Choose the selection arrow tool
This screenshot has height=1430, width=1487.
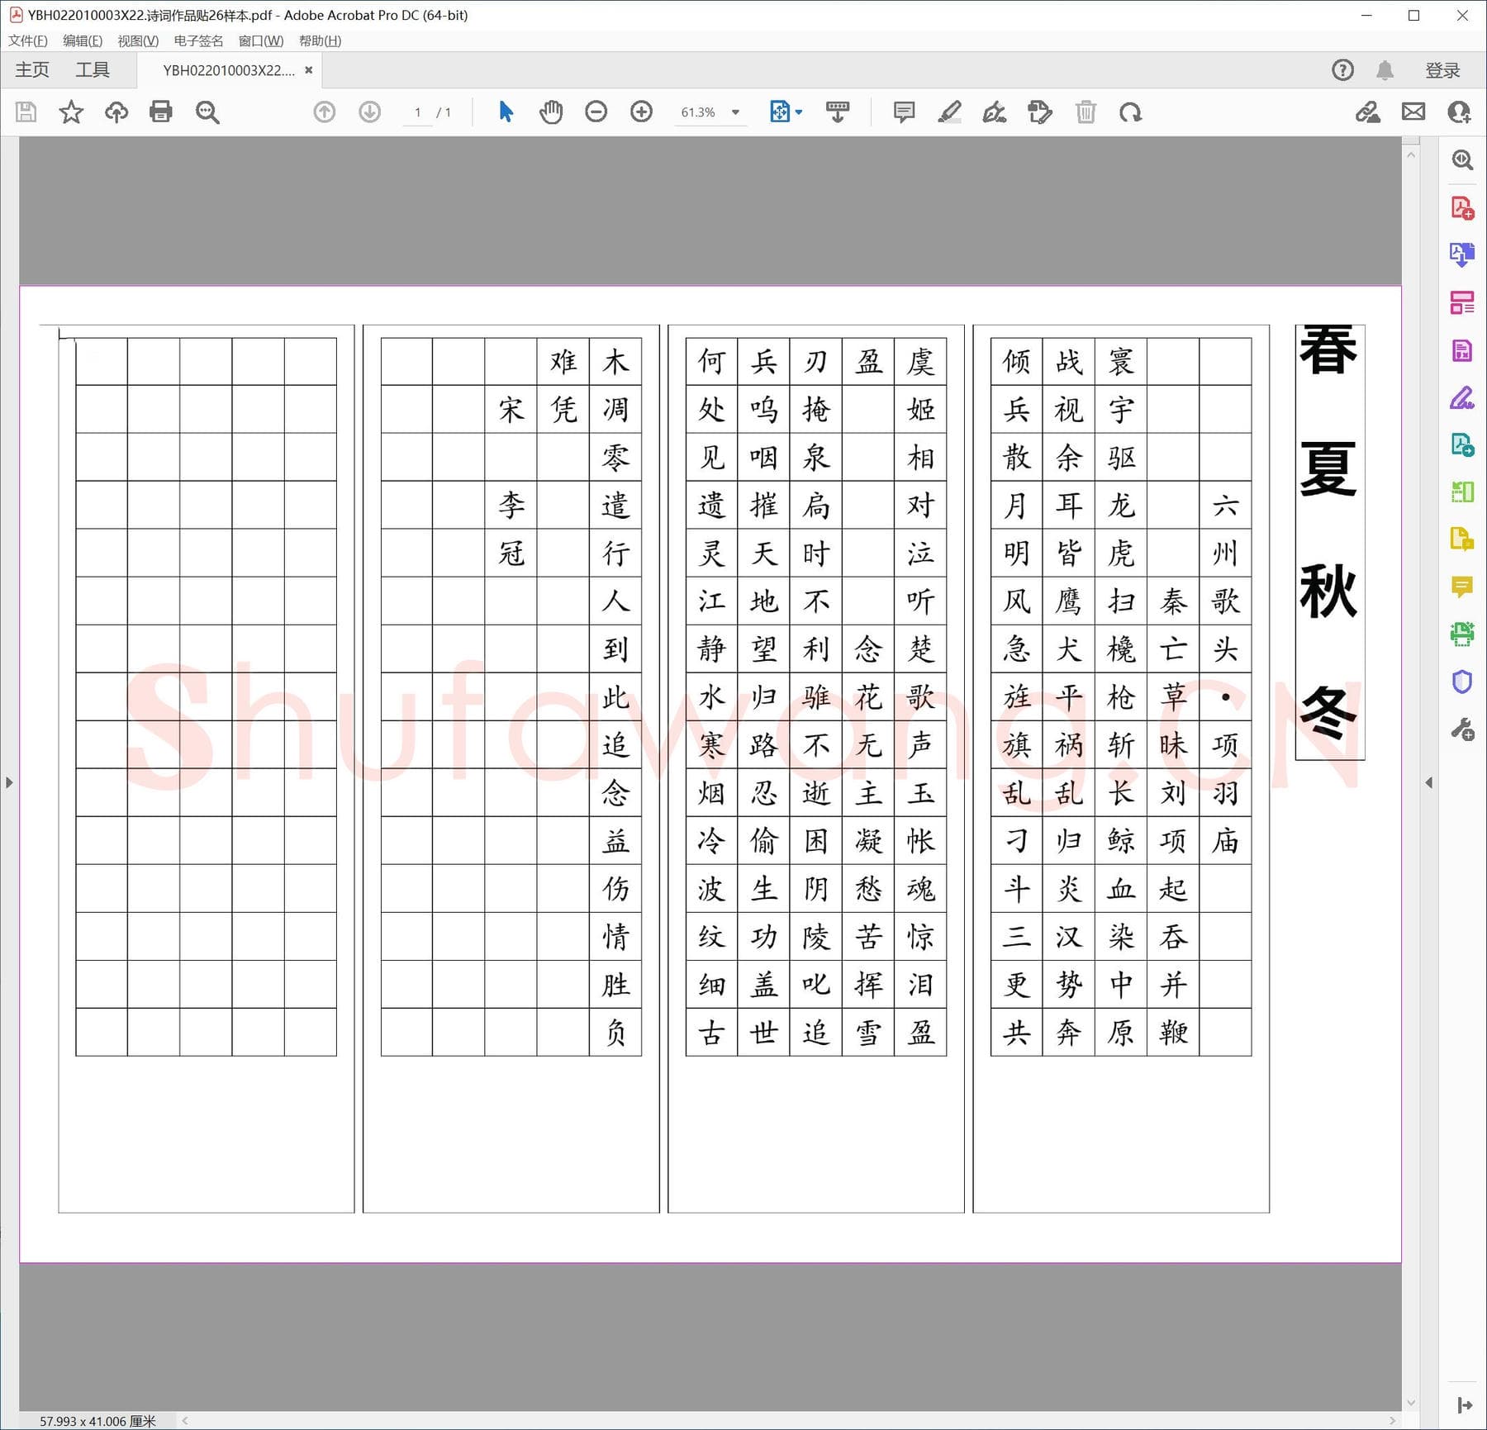[506, 112]
